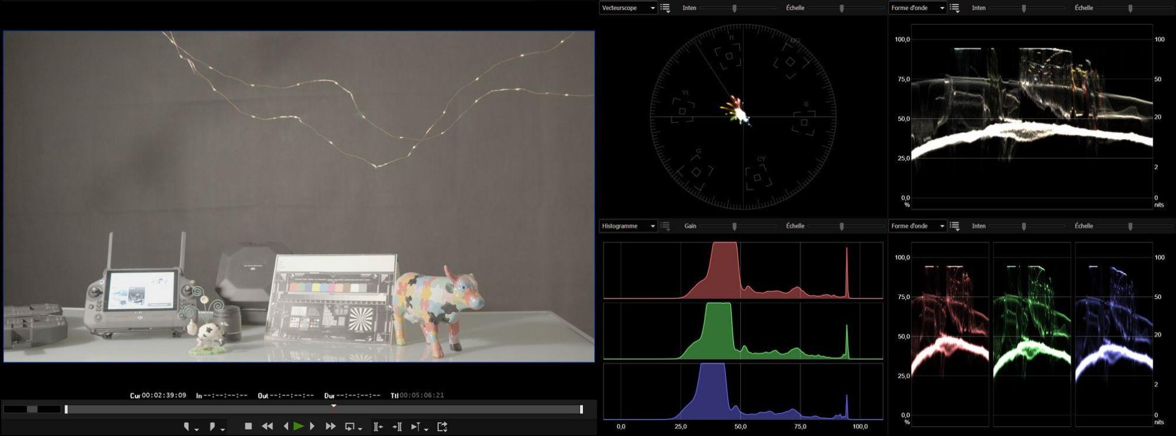The image size is (1176, 436).
Task: Open the Vecteurscope settings list icon
Action: pos(665,8)
